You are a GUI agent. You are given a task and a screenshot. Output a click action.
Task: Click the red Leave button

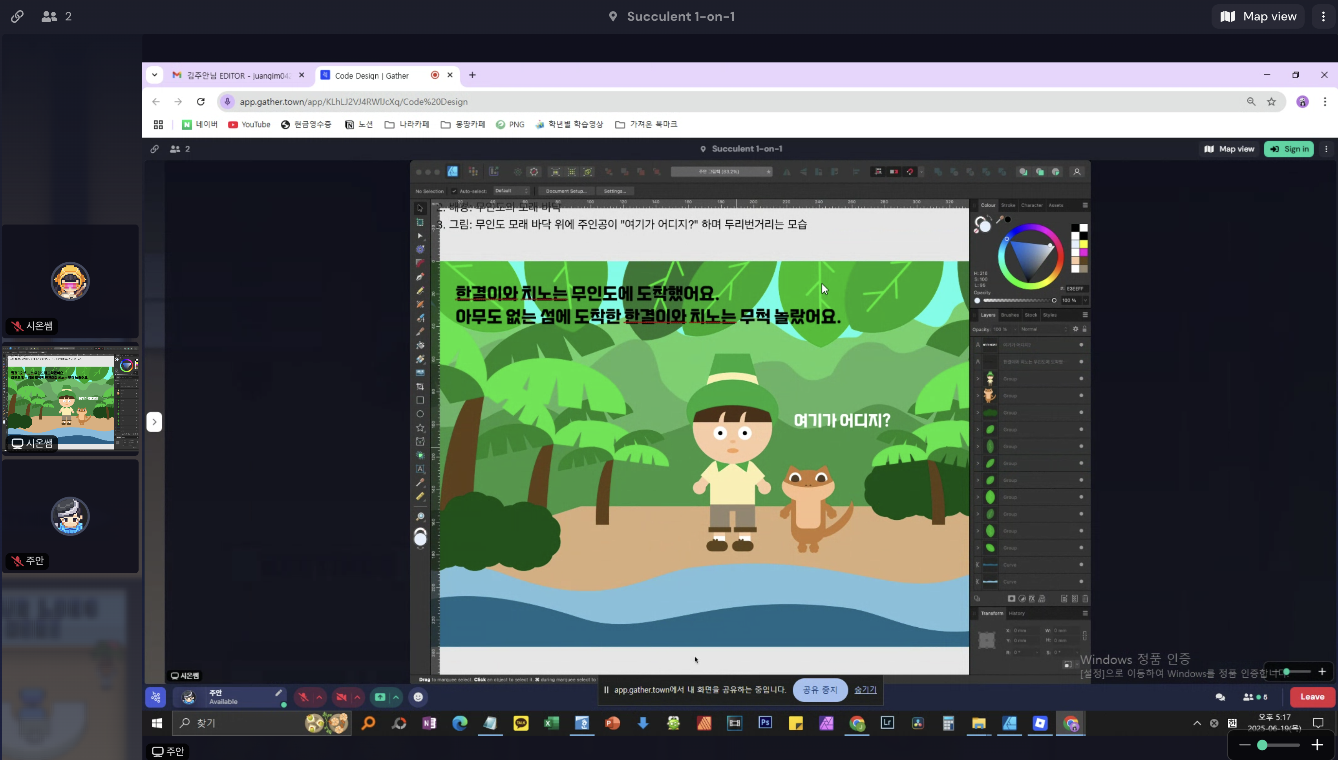pos(1312,697)
